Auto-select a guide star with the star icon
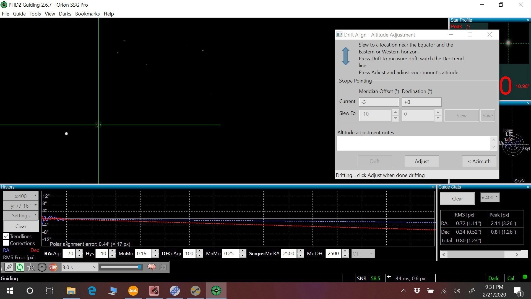This screenshot has height=299, width=531. (x=31, y=267)
